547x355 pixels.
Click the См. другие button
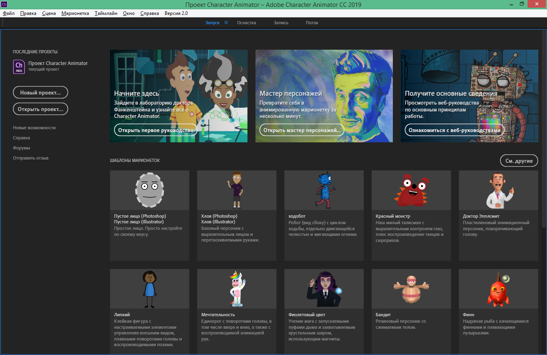(519, 160)
